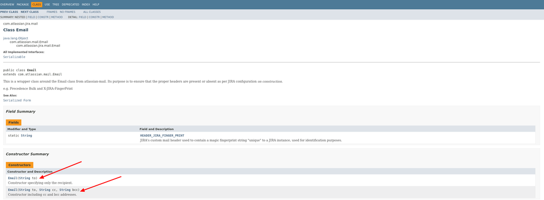Switch to NO FRAMES view
The image size is (544, 200).
pos(67,12)
